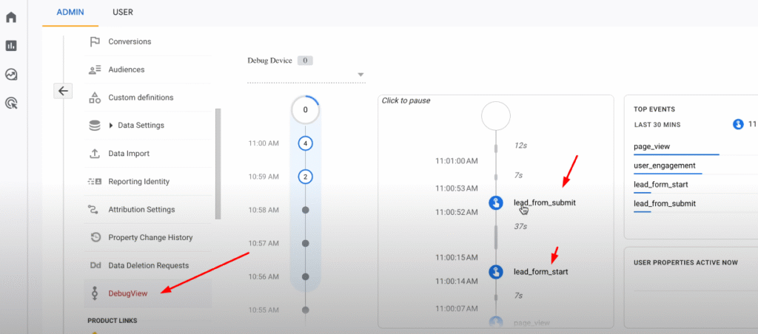
Task: Open lead_form_start in Top Events
Action: (661, 185)
